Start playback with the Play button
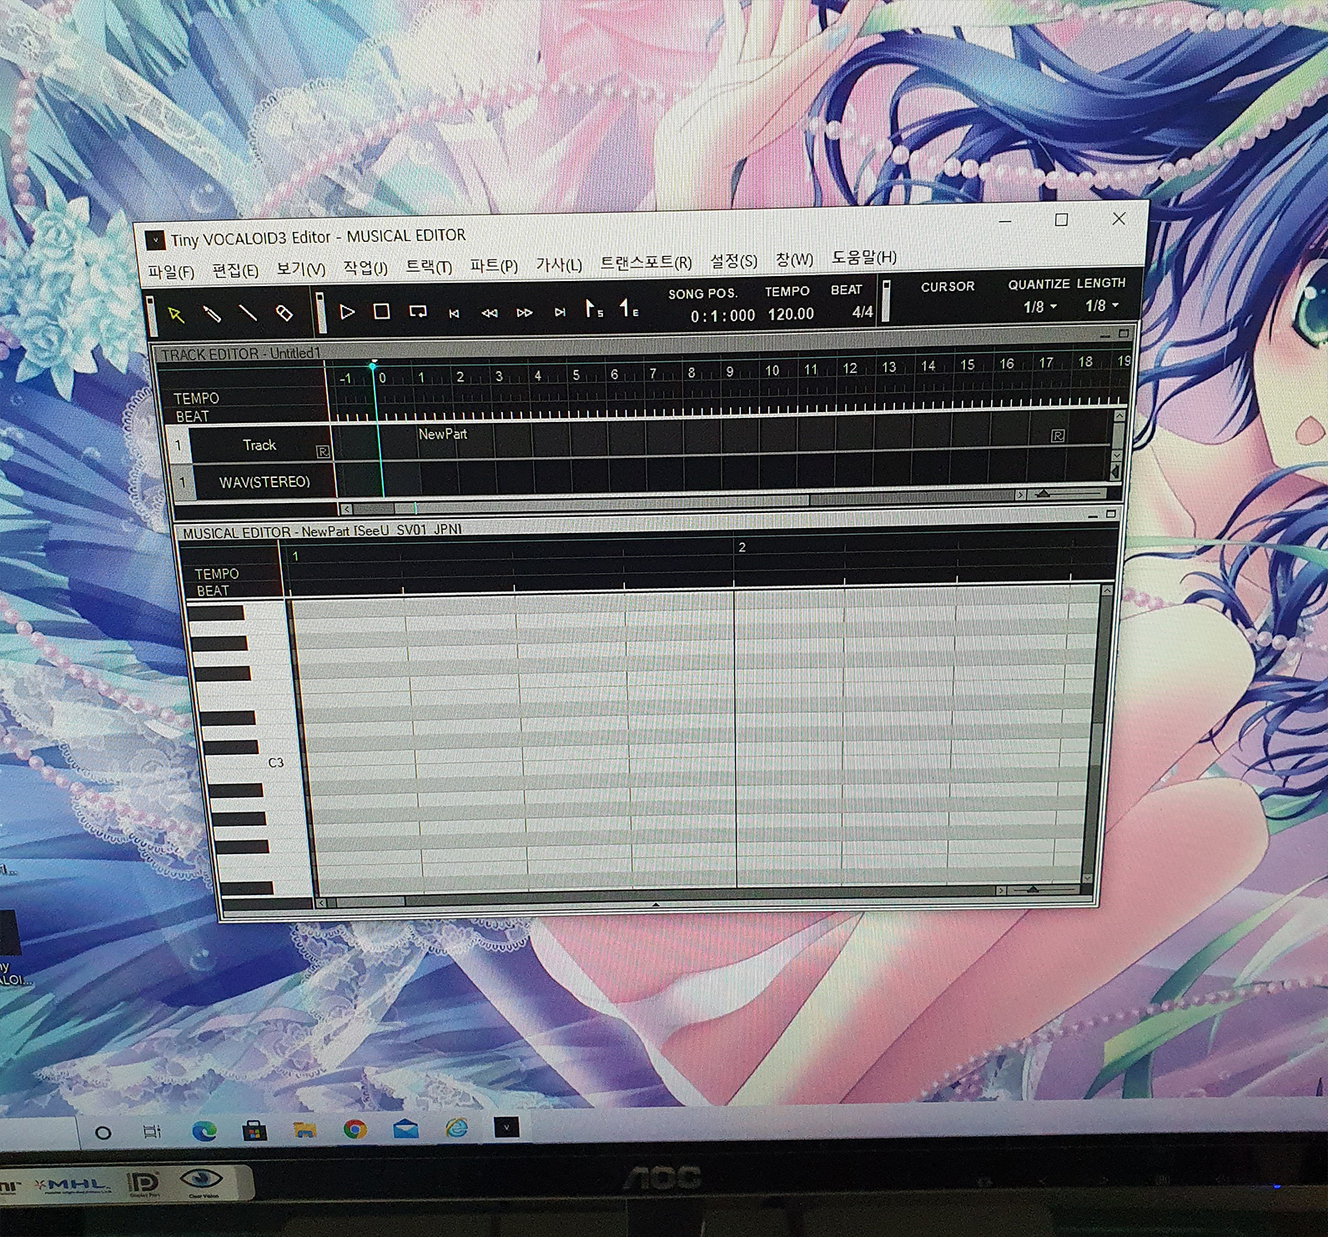 coord(346,312)
